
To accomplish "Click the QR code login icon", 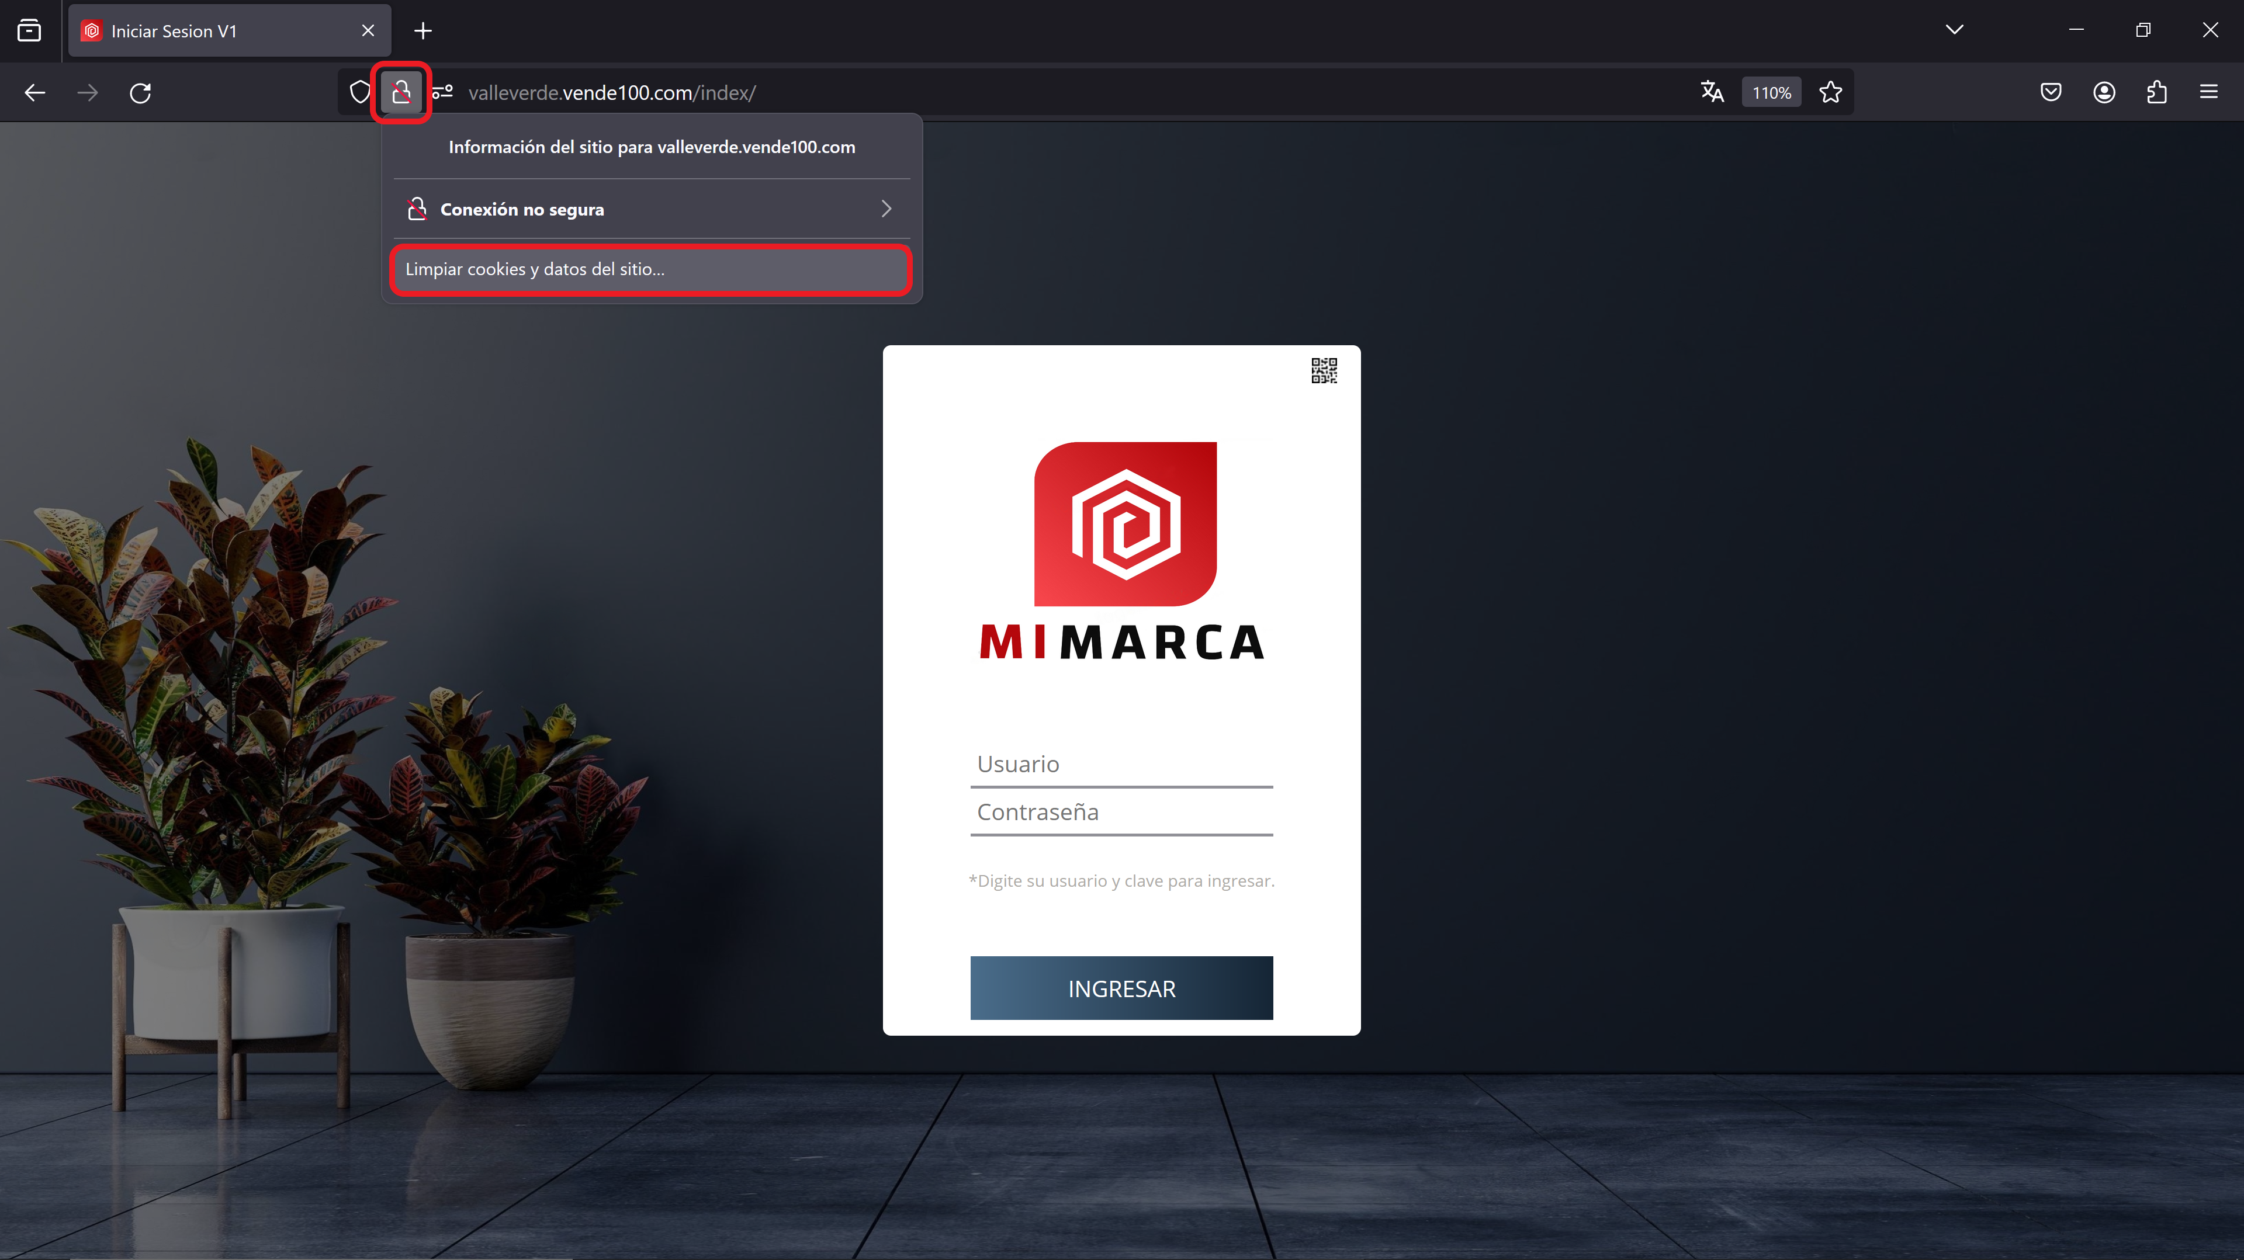I will (x=1323, y=371).
